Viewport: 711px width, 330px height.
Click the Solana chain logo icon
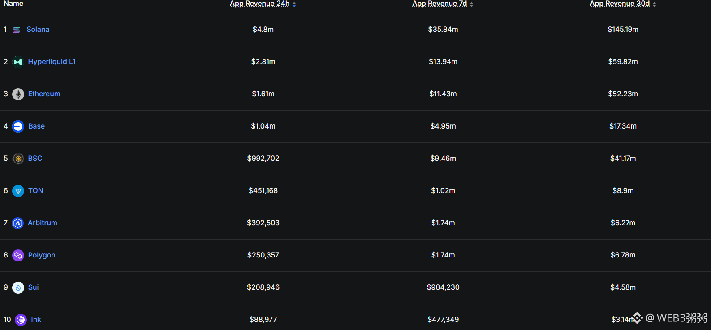pyautogui.click(x=17, y=30)
